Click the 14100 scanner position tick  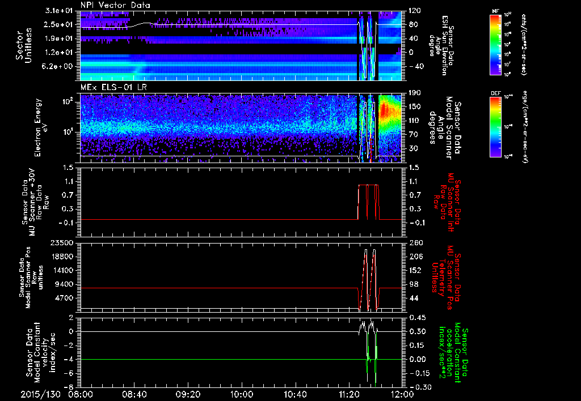click(x=61, y=270)
